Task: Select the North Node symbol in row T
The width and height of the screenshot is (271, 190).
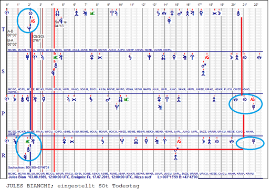Action: 57,13
